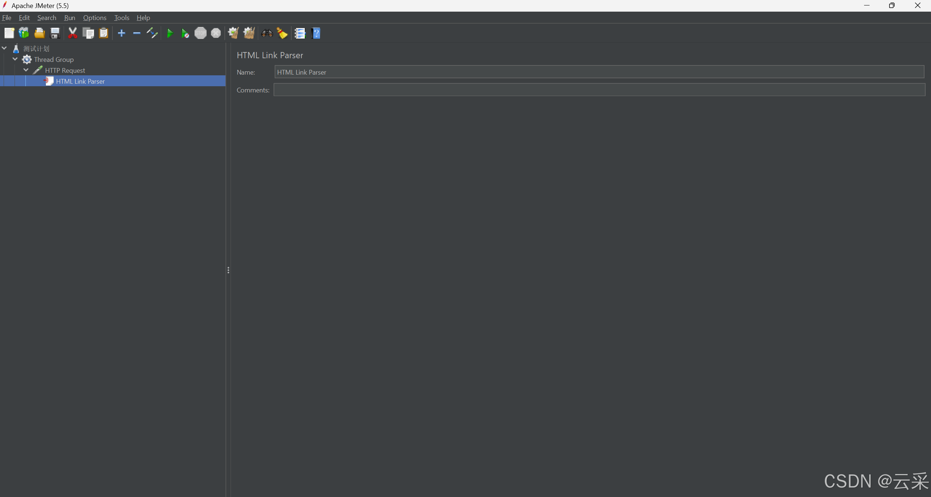
Task: Collapse all tree nodes with minus icon
Action: pos(137,33)
